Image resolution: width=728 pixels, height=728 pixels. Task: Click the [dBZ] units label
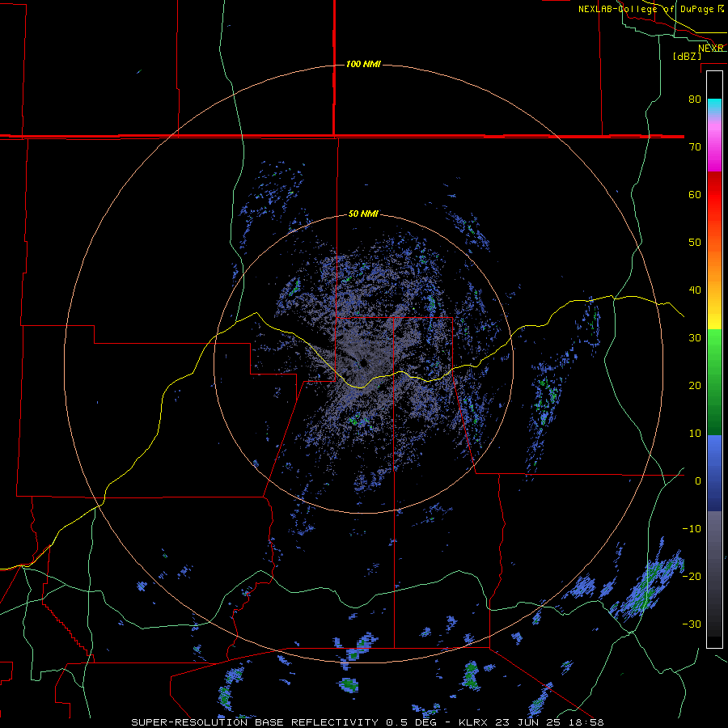click(x=687, y=56)
